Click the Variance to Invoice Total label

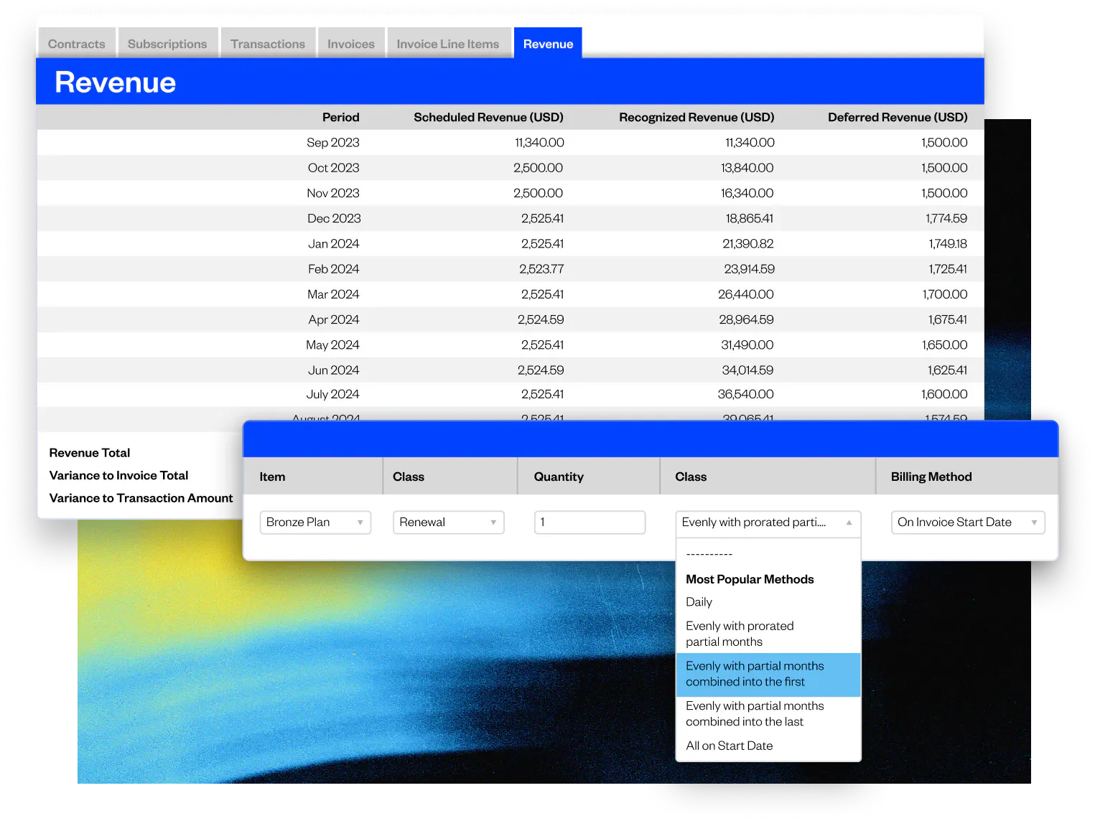(x=118, y=476)
